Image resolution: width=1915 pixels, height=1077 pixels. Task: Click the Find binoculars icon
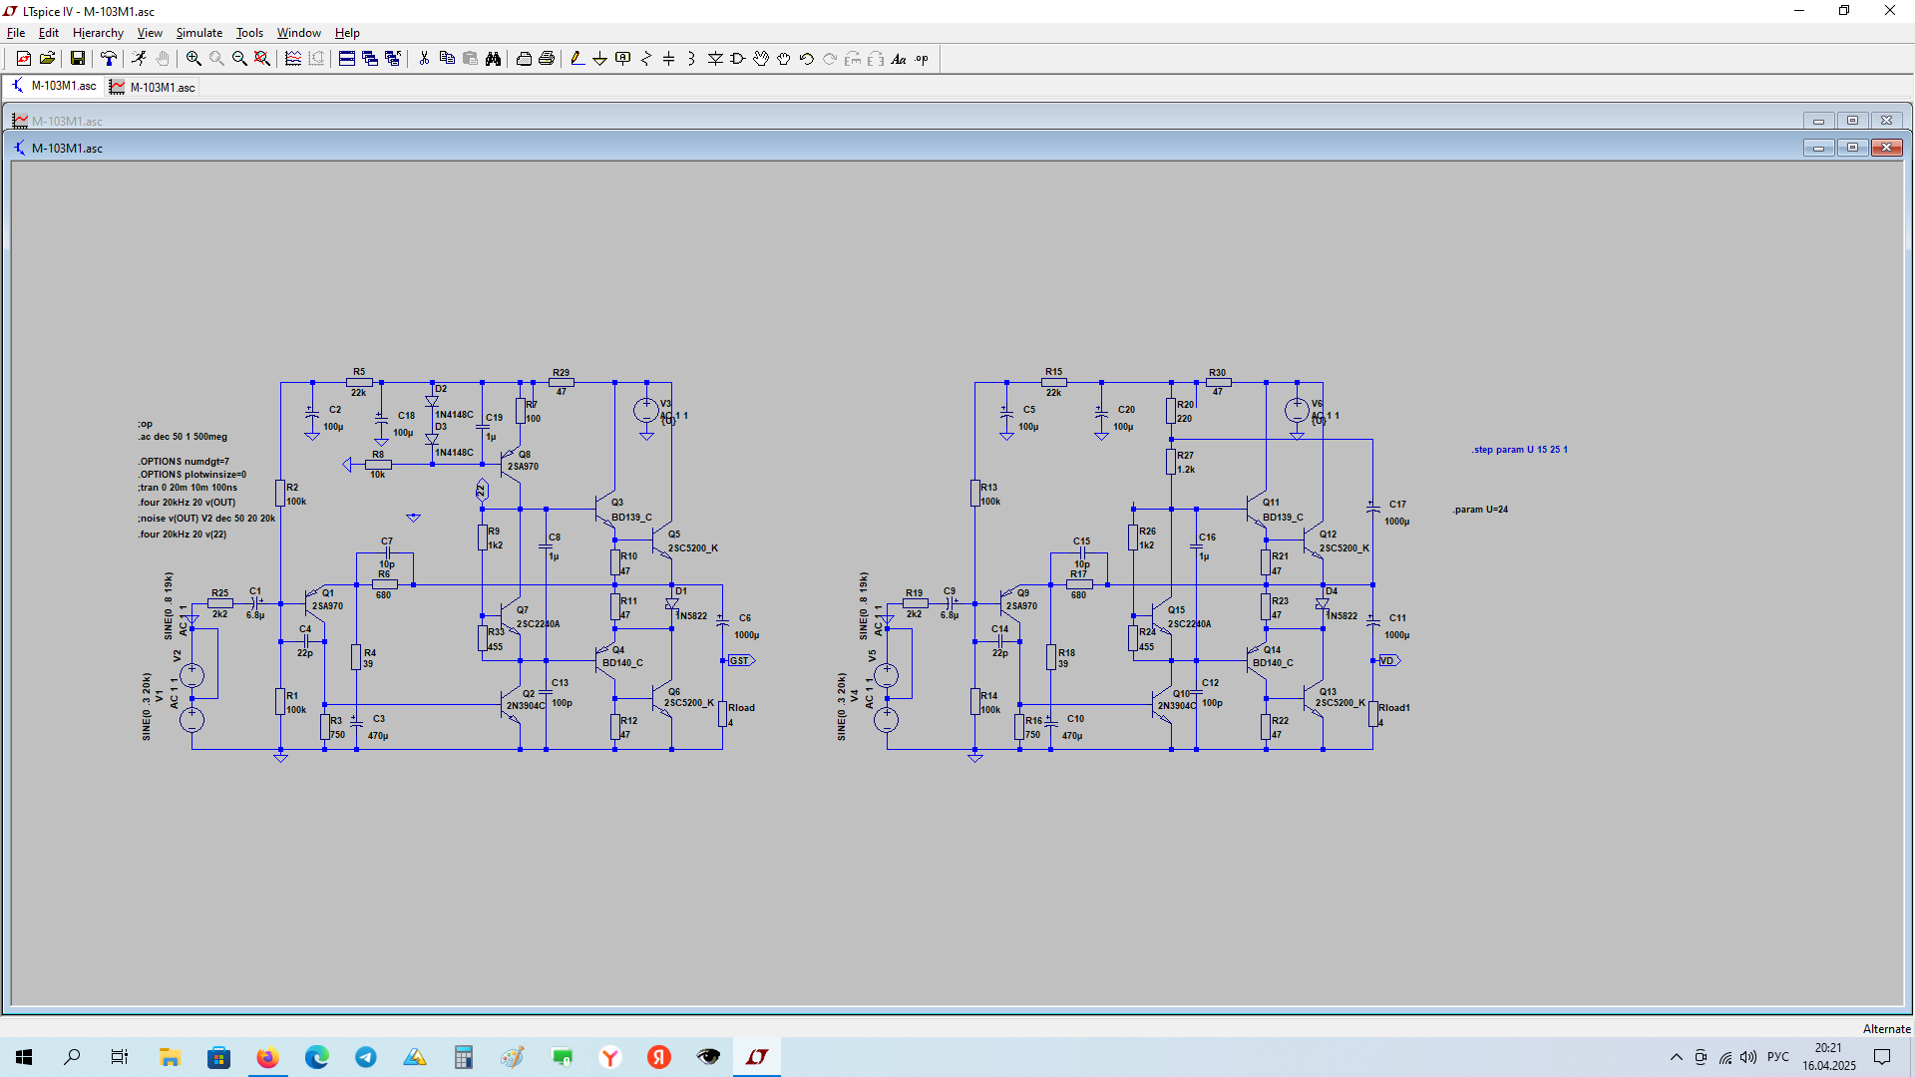coord(493,59)
